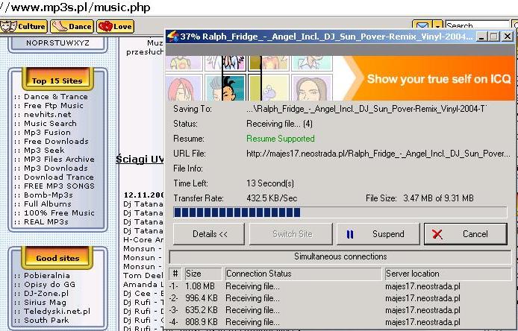Screen dimensions: 518x331
Task: Open the Teledyski.net.pl link
Action: tap(57, 311)
